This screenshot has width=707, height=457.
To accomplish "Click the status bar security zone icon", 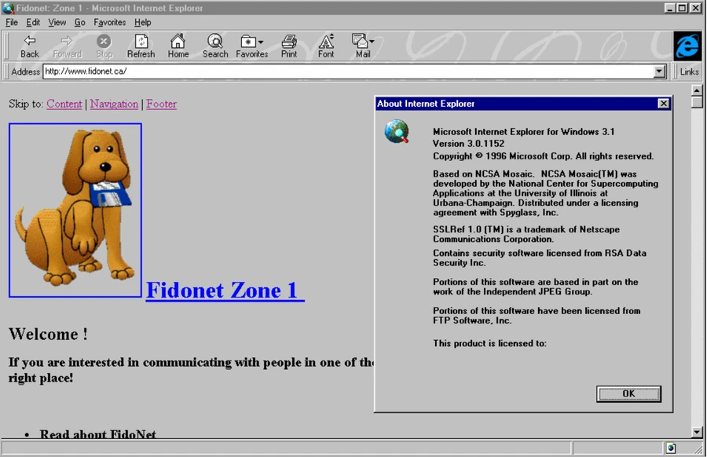I will pyautogui.click(x=671, y=448).
